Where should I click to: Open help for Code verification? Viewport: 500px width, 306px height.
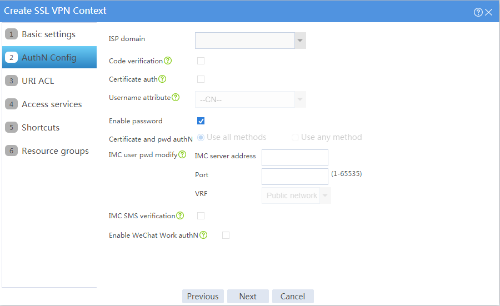click(168, 61)
